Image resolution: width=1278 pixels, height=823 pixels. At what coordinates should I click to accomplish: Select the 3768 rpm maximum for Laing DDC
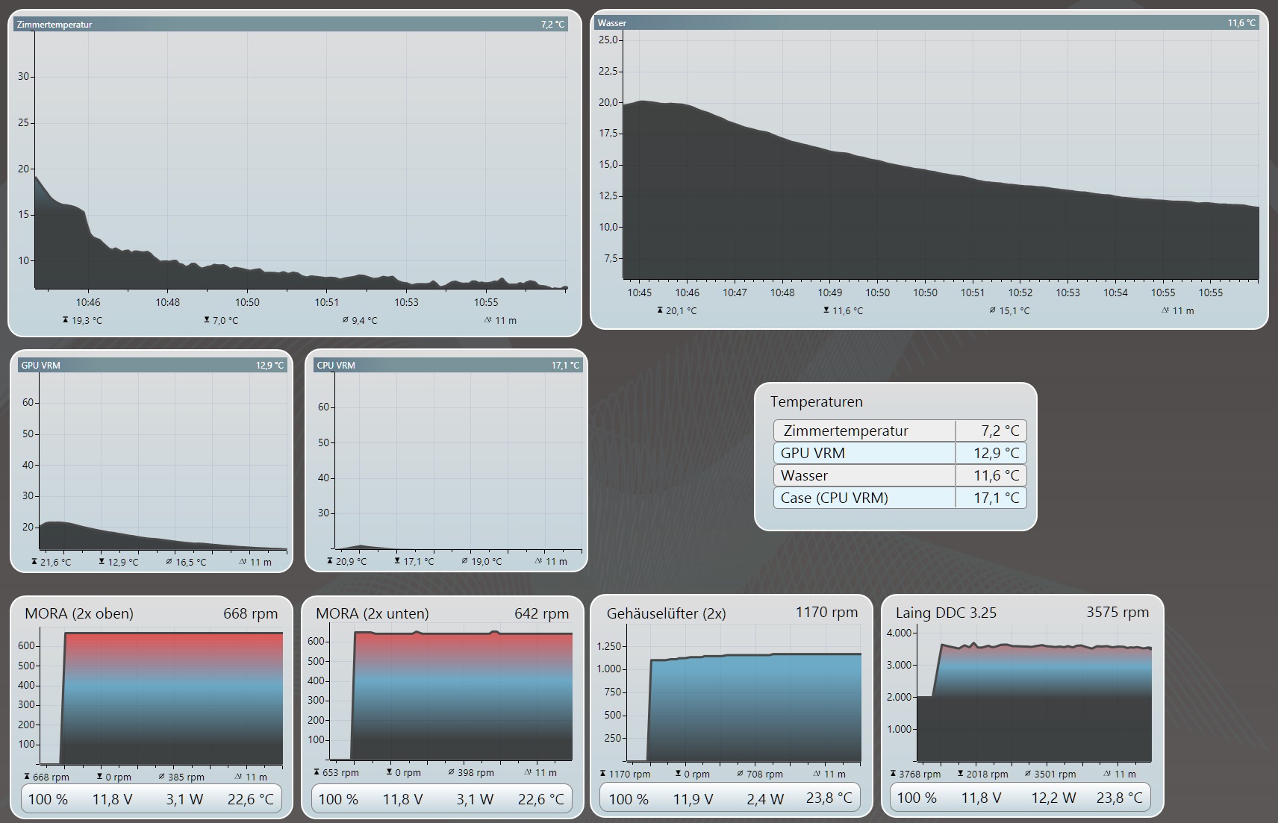point(920,775)
